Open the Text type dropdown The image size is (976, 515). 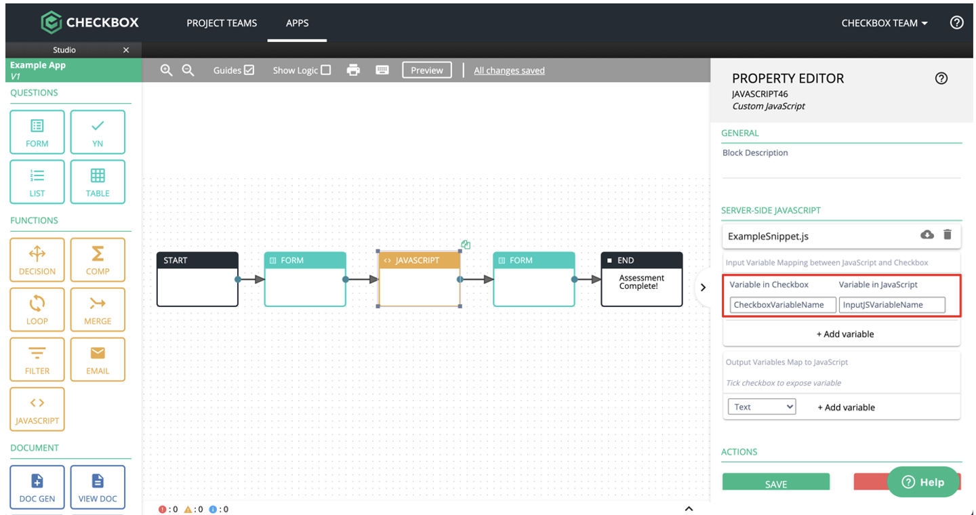pos(762,407)
